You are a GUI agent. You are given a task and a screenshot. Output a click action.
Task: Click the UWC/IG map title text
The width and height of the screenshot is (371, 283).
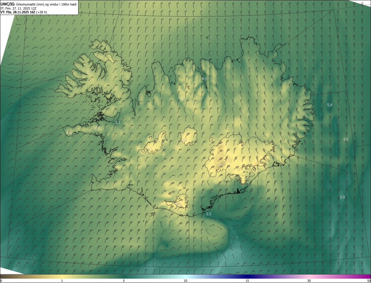[x=39, y=4]
